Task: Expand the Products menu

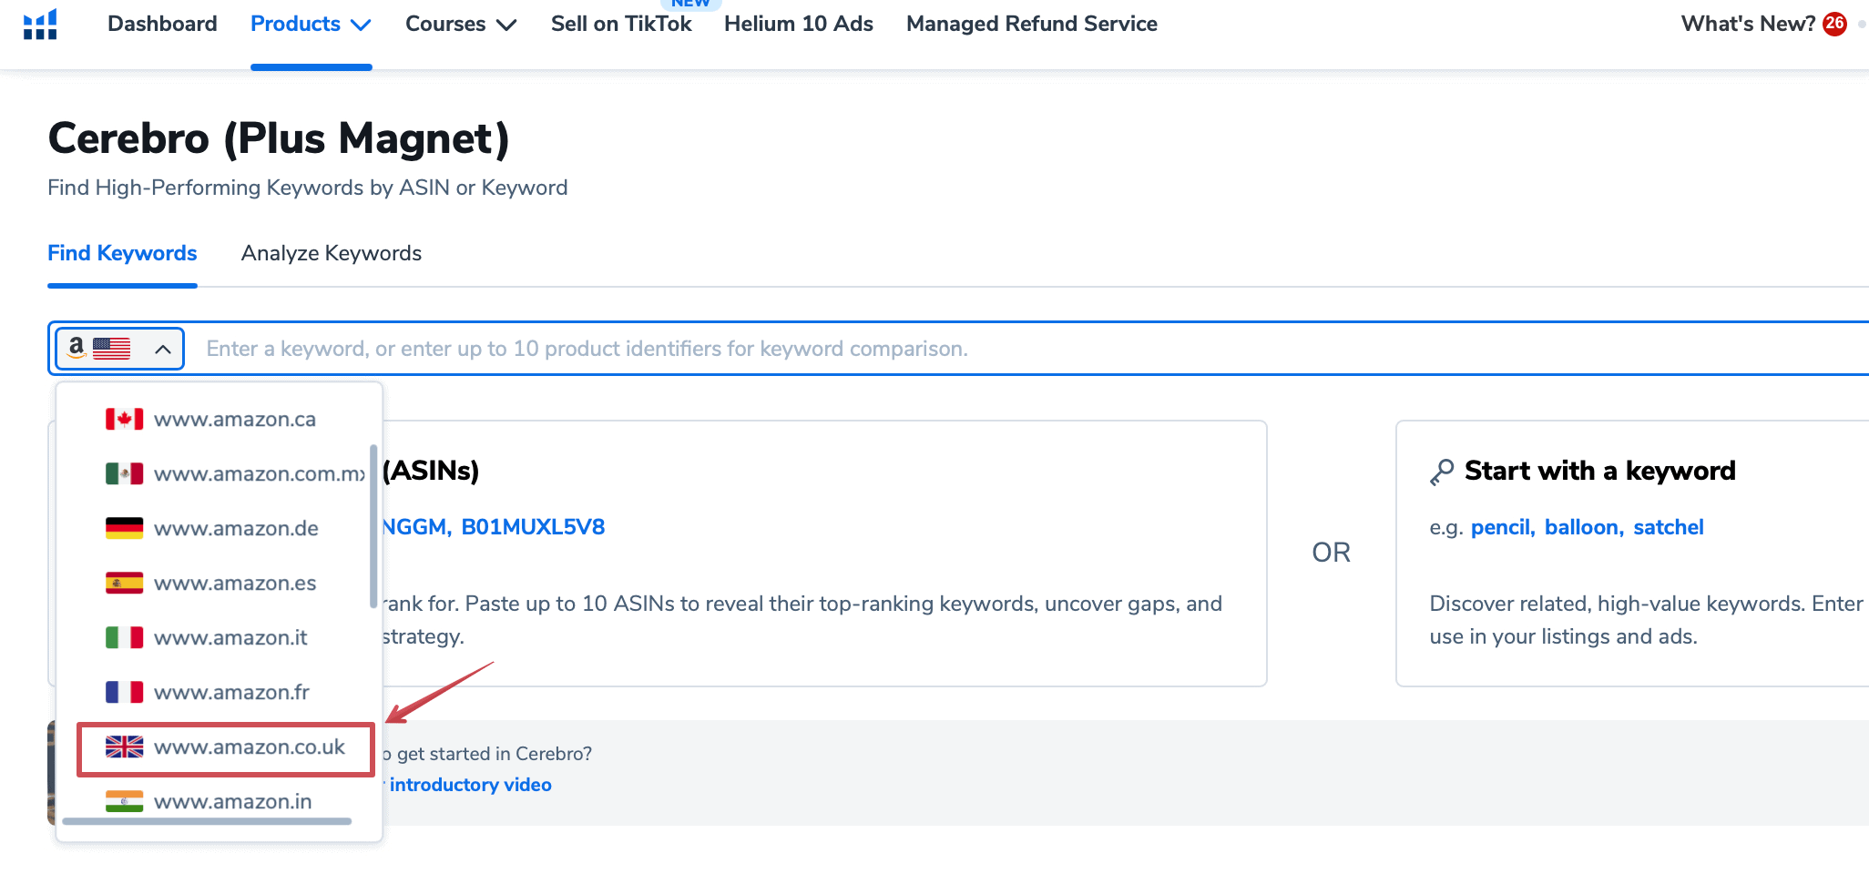Action: 310,25
